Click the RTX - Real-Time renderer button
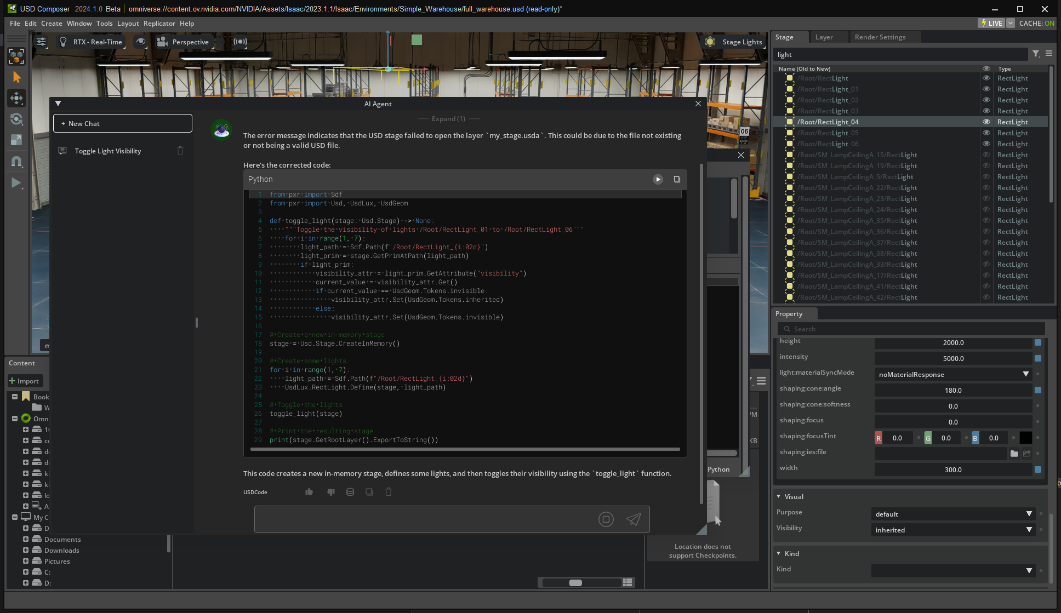This screenshot has width=1061, height=613. click(x=91, y=42)
